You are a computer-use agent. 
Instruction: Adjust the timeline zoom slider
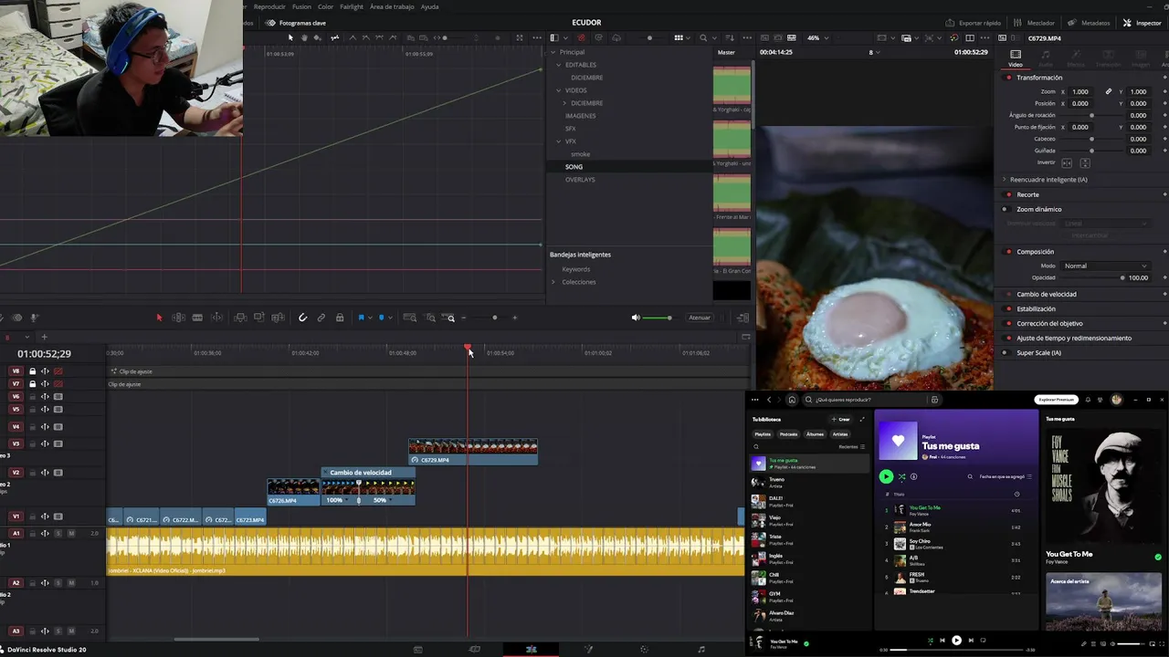tap(495, 318)
